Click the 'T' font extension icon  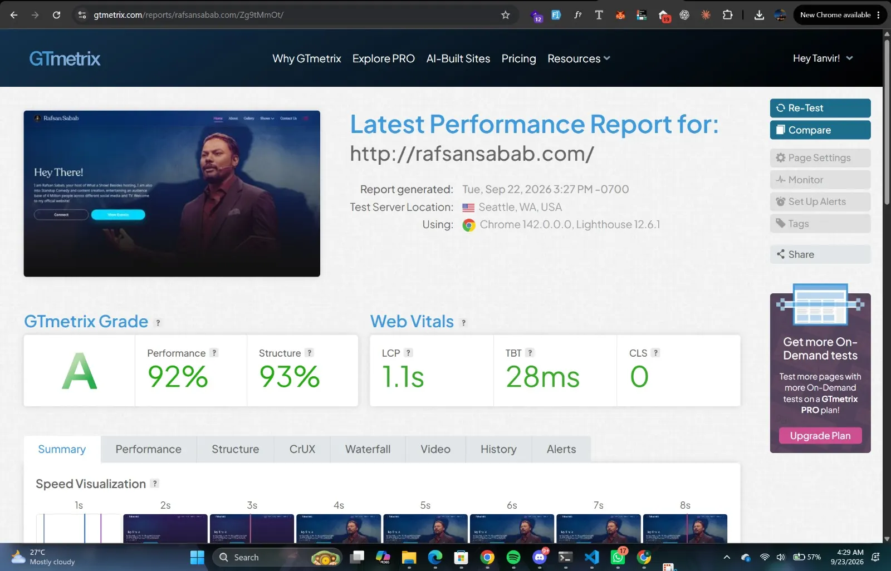tap(599, 15)
